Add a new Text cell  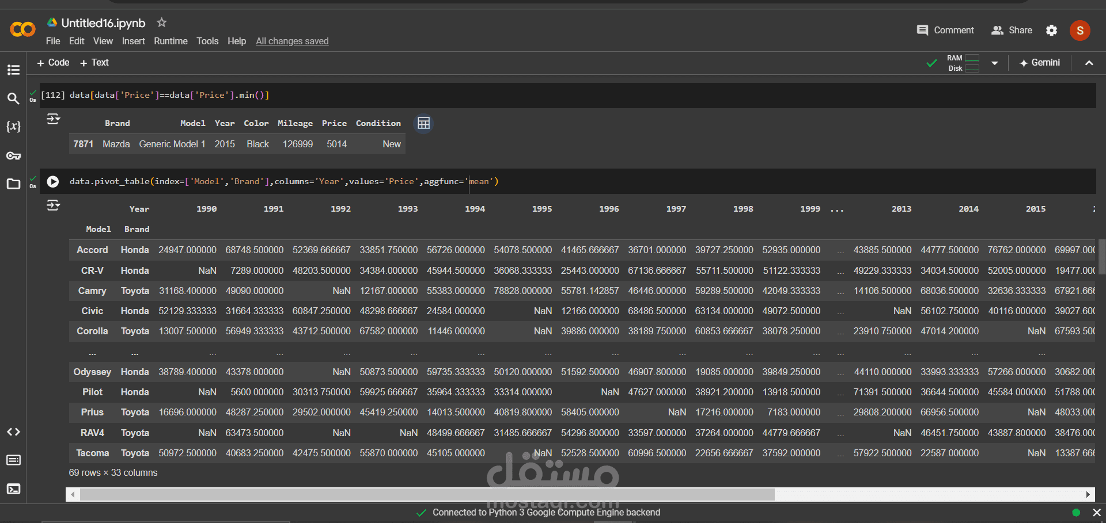pyautogui.click(x=94, y=63)
